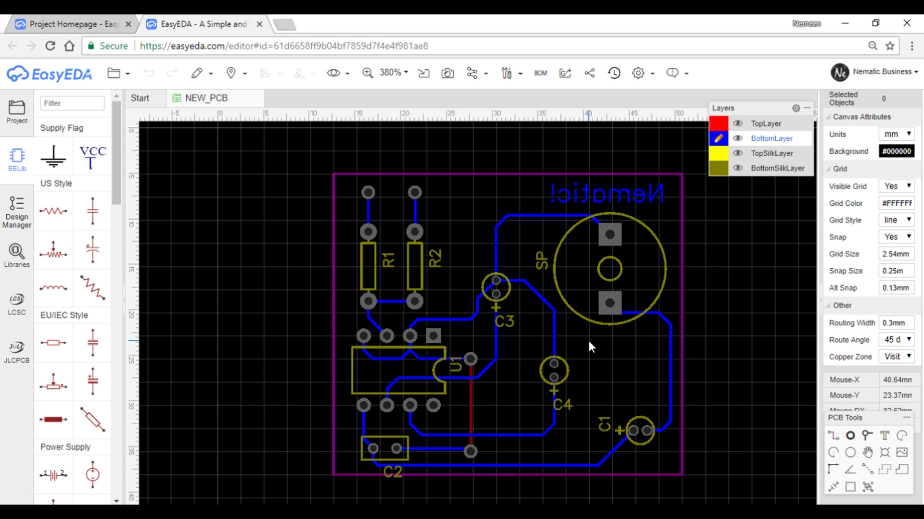
Task: Select the Canvas Origin tool in PCB Tools
Action: (833, 469)
